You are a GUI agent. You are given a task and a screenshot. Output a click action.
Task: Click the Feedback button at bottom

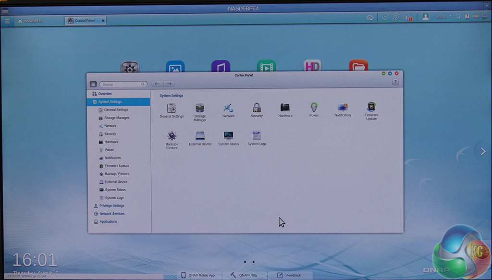click(289, 275)
